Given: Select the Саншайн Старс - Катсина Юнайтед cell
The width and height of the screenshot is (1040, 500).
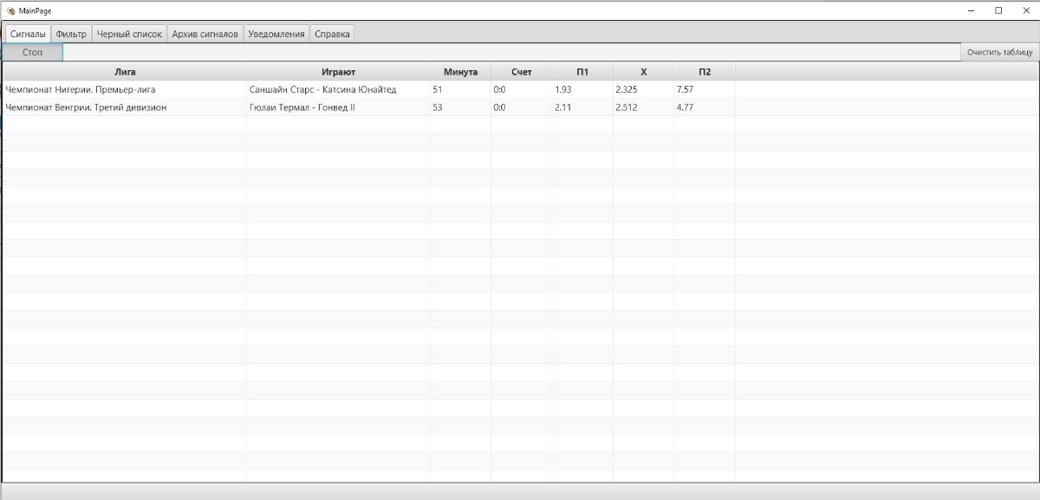Looking at the screenshot, I should pos(339,89).
